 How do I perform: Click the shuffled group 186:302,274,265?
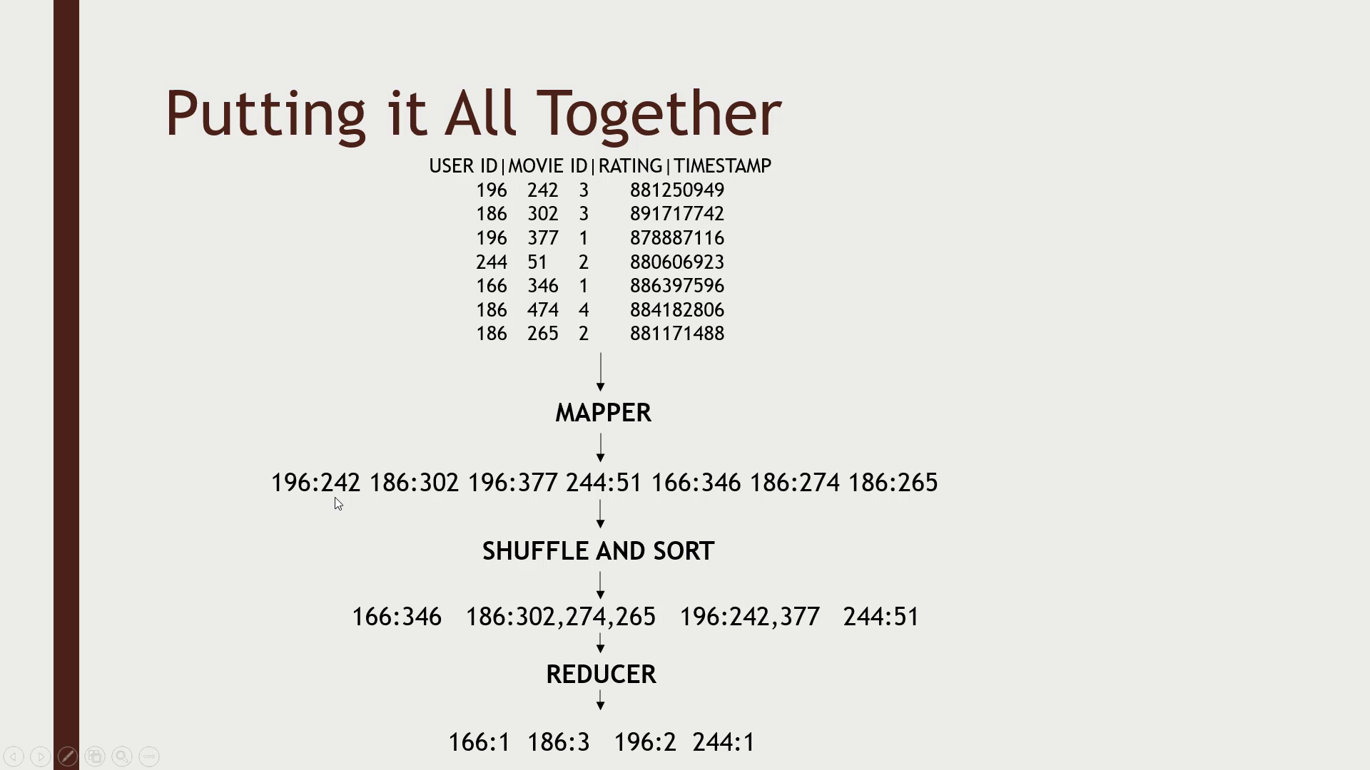(x=560, y=616)
